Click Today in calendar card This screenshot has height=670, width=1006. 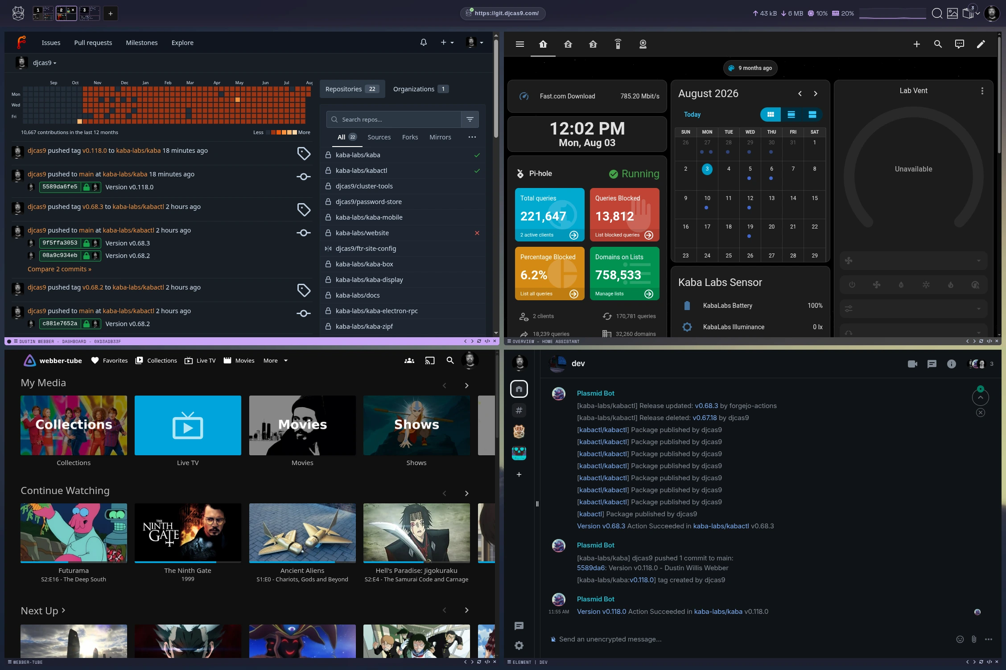pos(692,114)
